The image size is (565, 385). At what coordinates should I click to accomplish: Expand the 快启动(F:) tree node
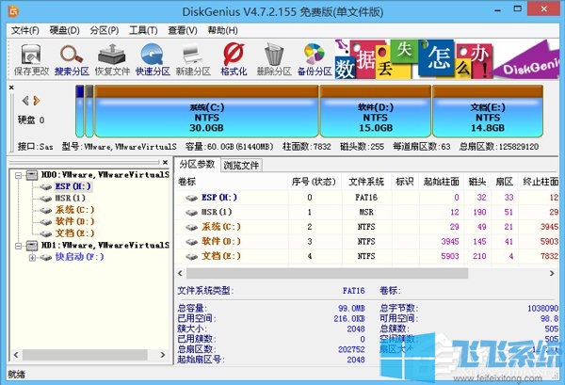tap(33, 256)
